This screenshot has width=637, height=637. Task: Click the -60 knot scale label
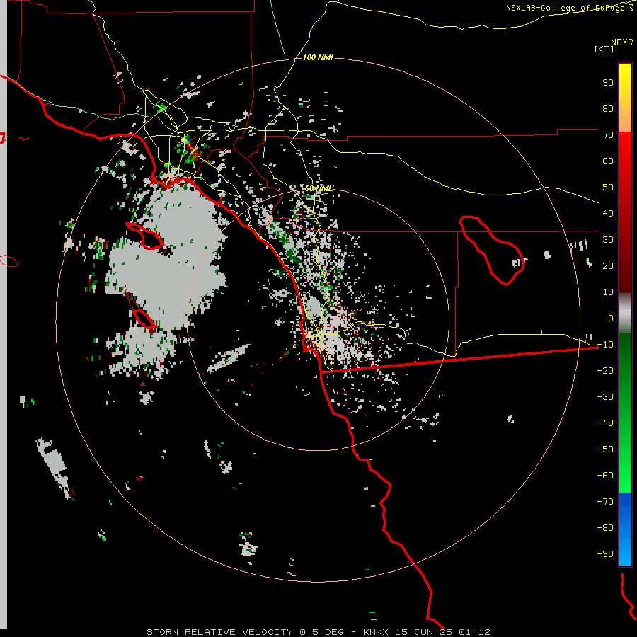tap(605, 476)
